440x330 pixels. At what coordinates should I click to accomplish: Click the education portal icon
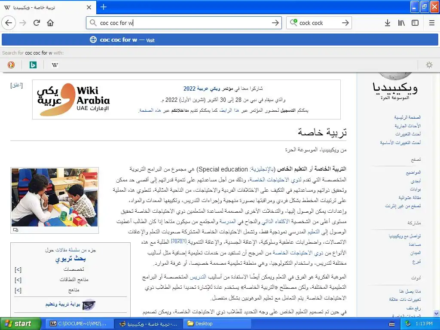click(x=89, y=305)
